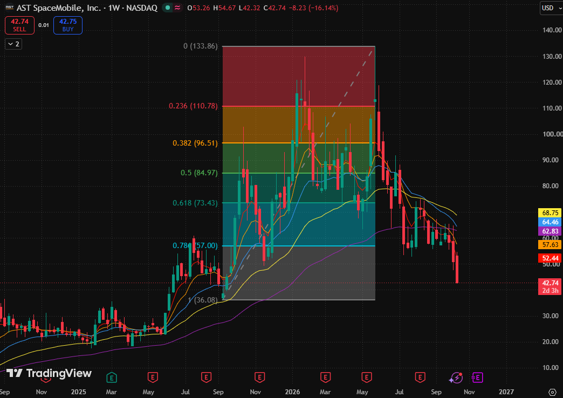563x398 pixels.
Task: Click the purple lightning event icon
Action: click(x=456, y=378)
